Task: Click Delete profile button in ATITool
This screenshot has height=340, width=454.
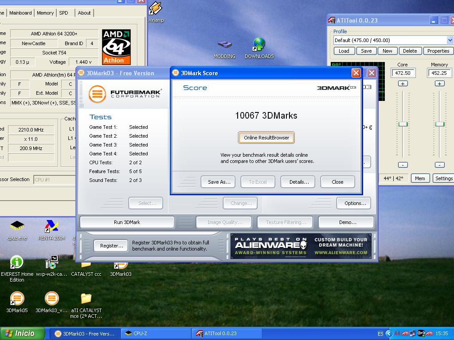Action: (410, 51)
